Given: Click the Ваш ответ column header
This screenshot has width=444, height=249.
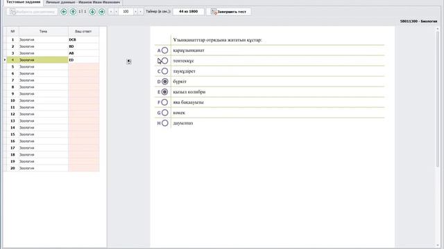Looking at the screenshot, I should point(83,31).
